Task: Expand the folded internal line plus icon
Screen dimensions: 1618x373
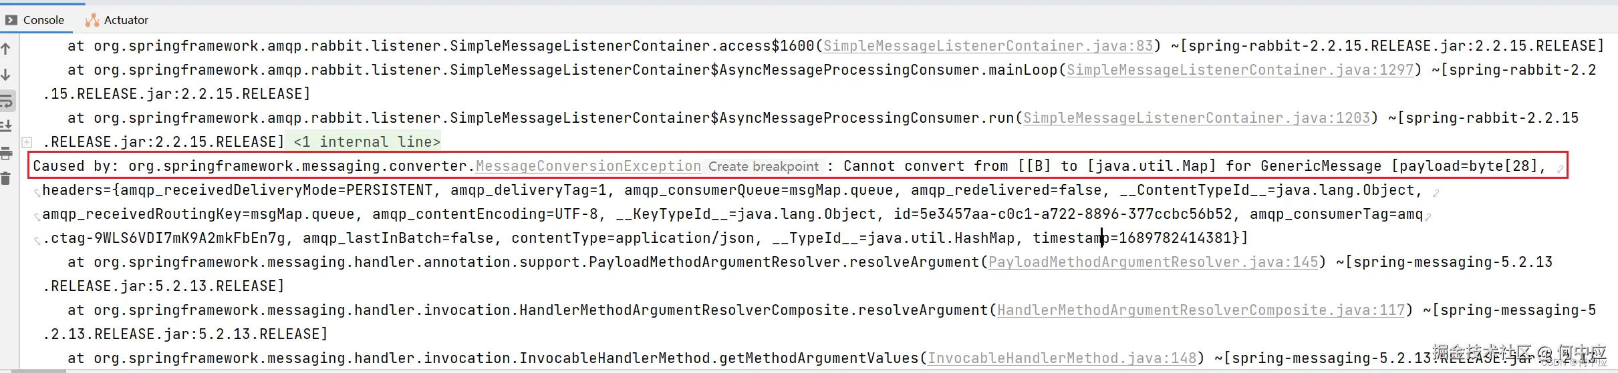Action: click(27, 141)
